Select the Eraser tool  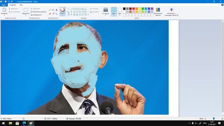[x=50, y=14]
